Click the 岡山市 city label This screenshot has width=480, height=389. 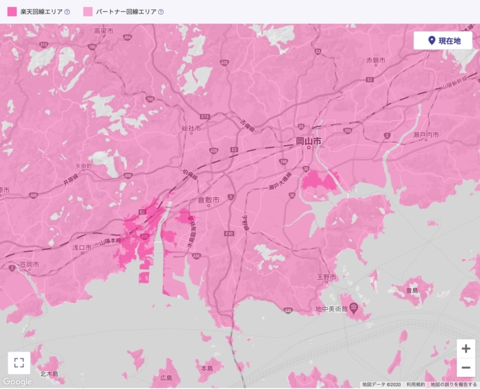tap(308, 141)
